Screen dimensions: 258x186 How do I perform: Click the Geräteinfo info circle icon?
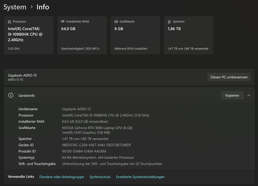(11, 95)
